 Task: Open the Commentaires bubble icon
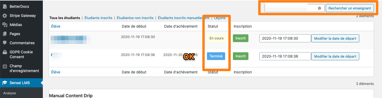coord(5,43)
